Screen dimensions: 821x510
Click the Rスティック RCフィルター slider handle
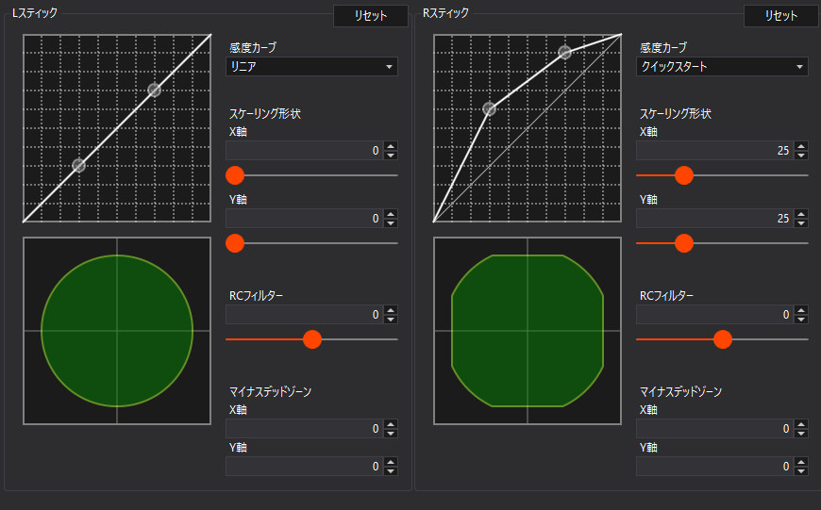[x=723, y=339]
